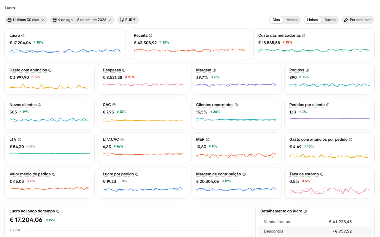
Task: Click the Personalizar button
Action: click(358, 20)
